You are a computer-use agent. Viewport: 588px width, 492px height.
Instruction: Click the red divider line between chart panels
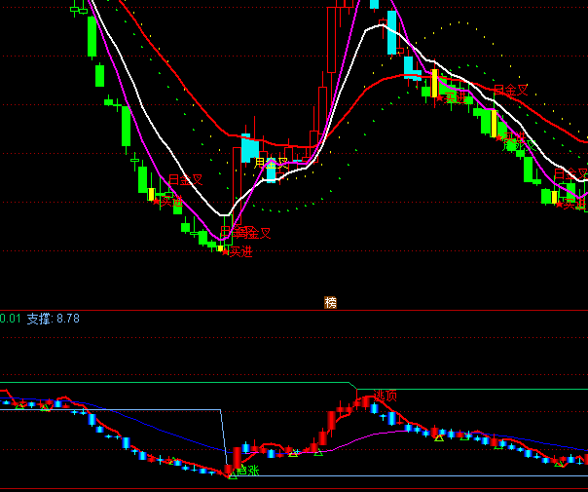(146, 311)
